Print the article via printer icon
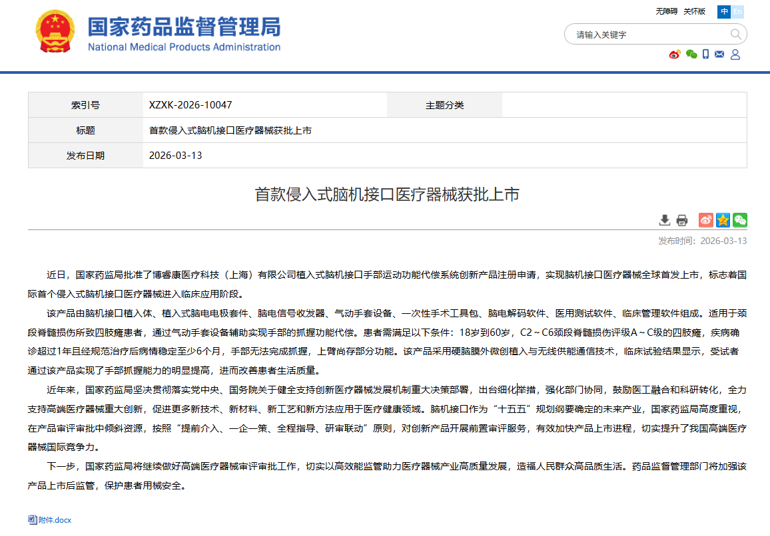 tap(681, 220)
